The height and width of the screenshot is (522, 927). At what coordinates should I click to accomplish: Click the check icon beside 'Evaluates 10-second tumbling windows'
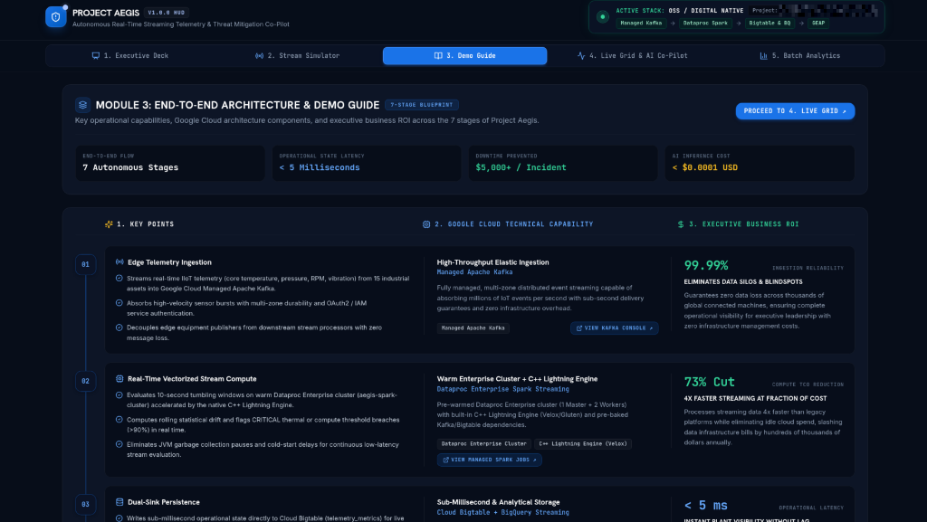point(119,395)
